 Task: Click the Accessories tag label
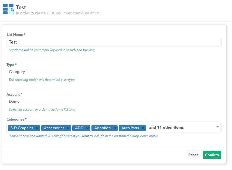[54, 128]
